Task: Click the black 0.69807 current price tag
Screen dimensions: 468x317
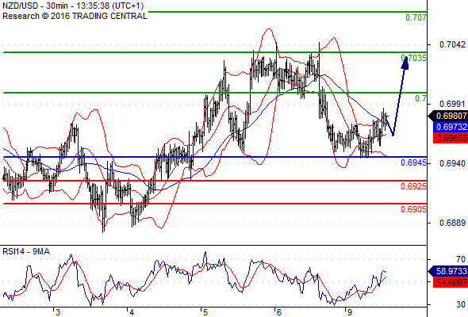Action: [x=448, y=116]
